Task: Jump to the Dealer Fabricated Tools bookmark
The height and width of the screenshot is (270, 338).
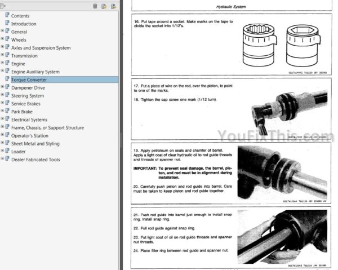Action: pos(35,160)
